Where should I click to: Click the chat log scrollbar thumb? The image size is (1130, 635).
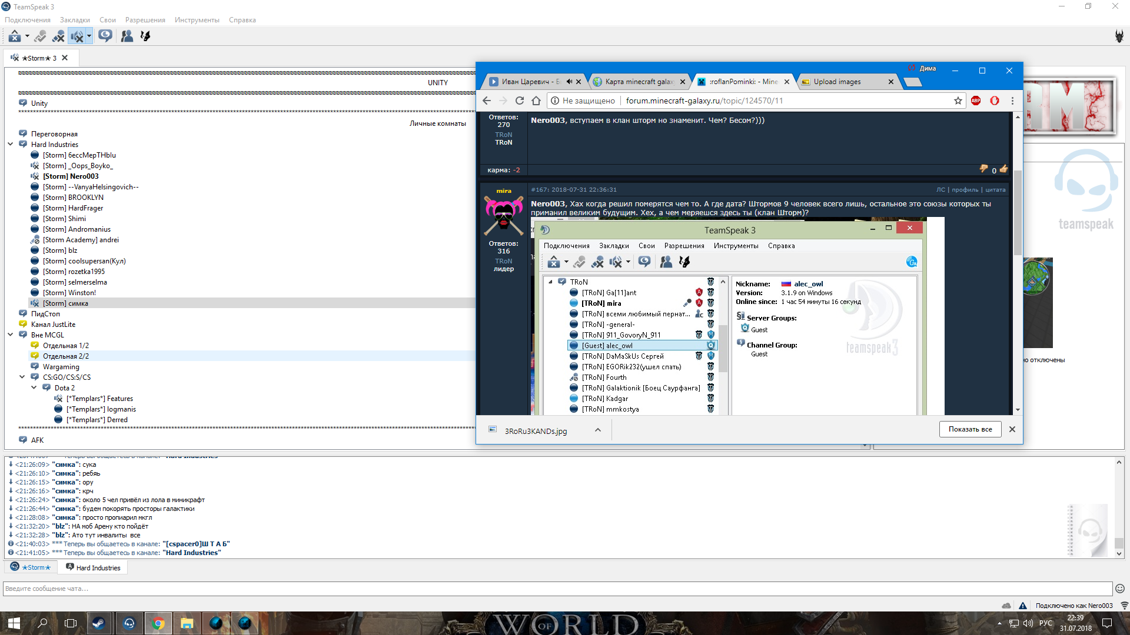pyautogui.click(x=1119, y=543)
